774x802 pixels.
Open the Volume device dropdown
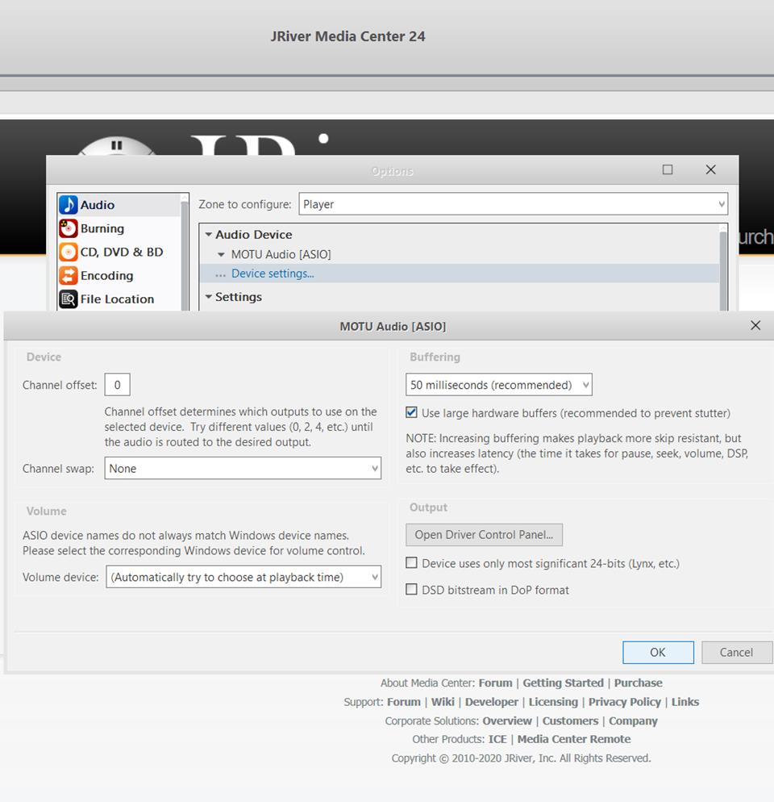[x=243, y=576]
